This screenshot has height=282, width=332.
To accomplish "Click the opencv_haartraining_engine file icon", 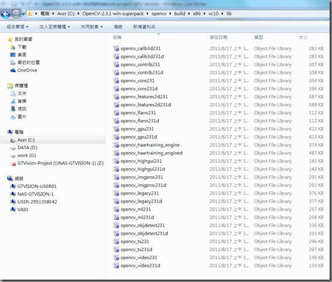I will [116, 145].
